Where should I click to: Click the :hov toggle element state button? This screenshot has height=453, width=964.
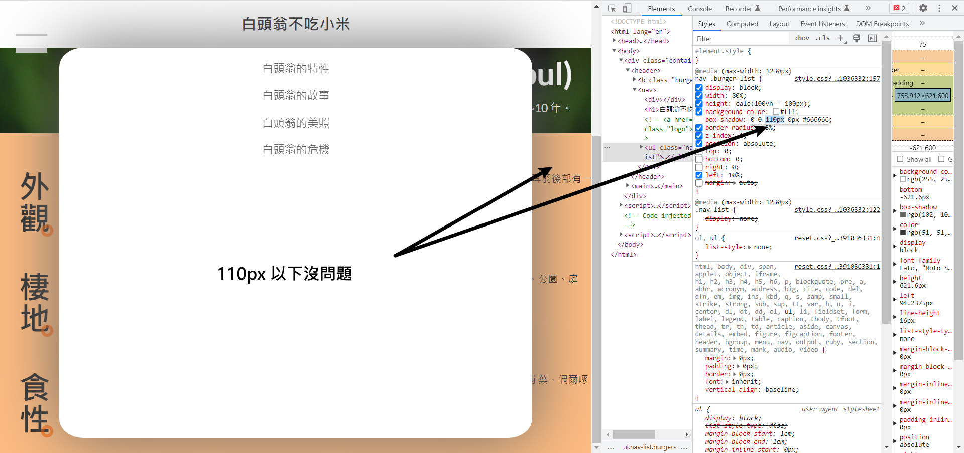[802, 38]
